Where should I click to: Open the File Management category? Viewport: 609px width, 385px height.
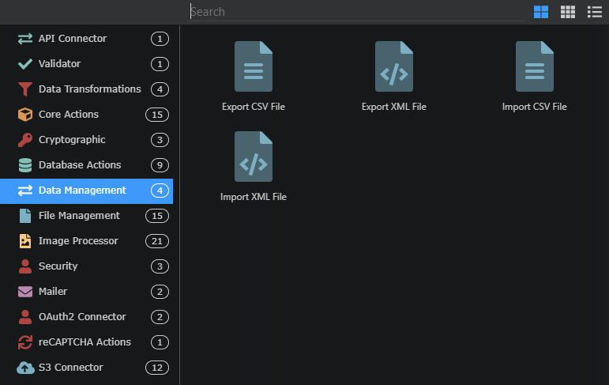(x=86, y=216)
